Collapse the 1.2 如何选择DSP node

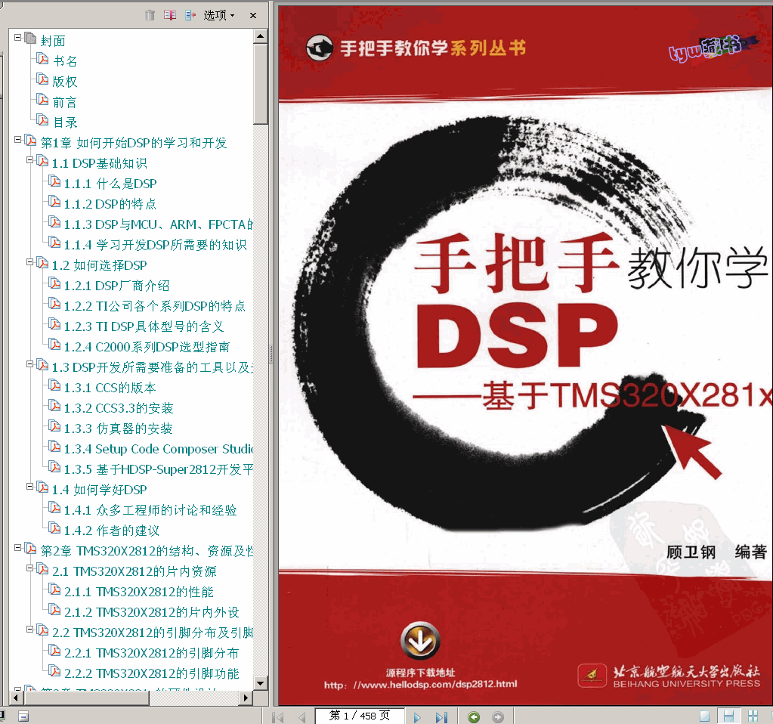[29, 262]
